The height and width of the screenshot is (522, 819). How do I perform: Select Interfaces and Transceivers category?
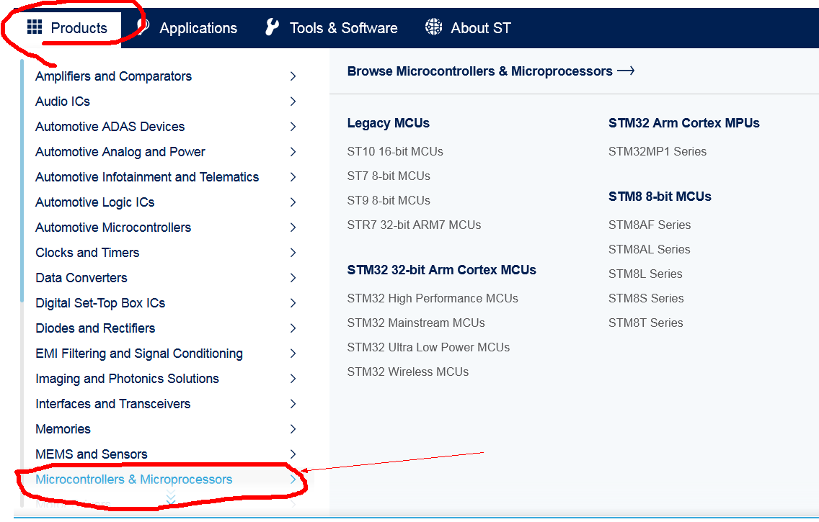point(112,404)
